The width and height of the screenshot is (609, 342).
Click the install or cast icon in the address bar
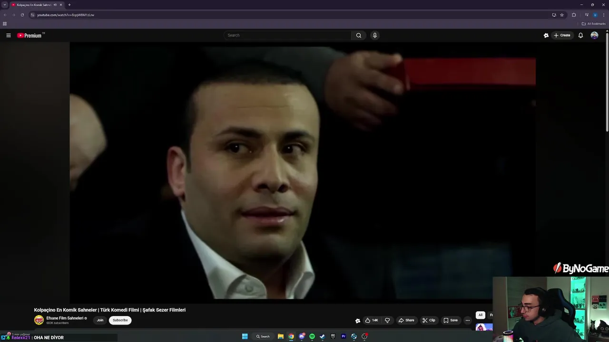click(x=554, y=15)
